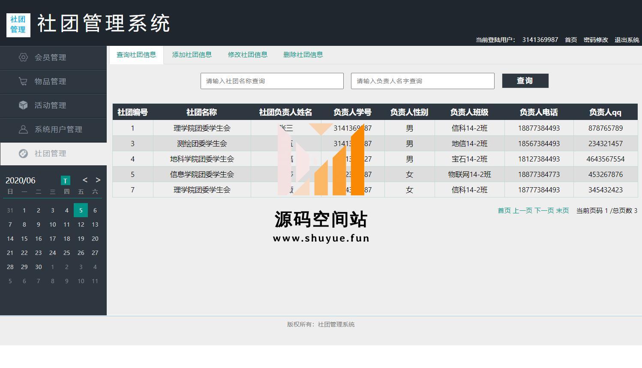
Task: Switch to 添加社团信息 tab
Action: point(192,55)
